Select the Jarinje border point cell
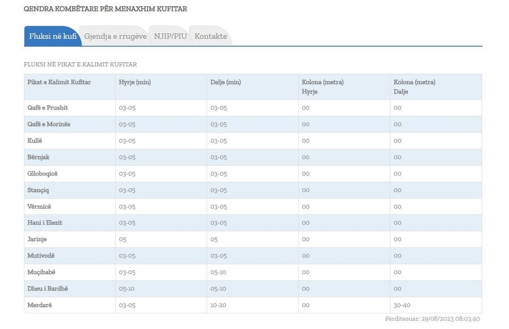The image size is (509, 329). pos(37,239)
